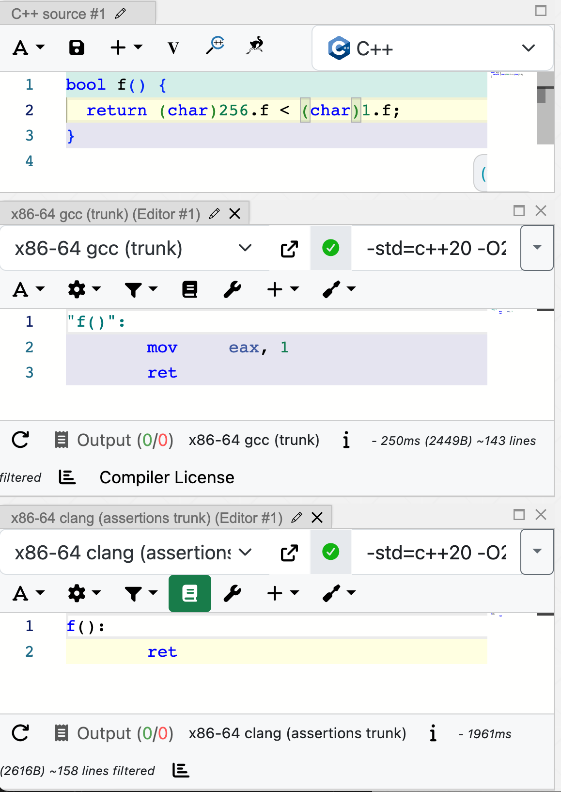
Task: Click the gcc compiler flags input field
Action: pyautogui.click(x=435, y=249)
